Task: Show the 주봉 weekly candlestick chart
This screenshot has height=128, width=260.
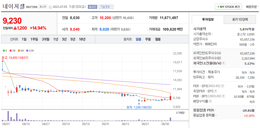Action: click(x=148, y=39)
